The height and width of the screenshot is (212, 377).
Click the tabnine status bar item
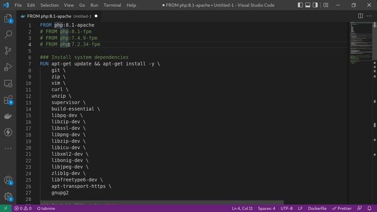coord(46,208)
